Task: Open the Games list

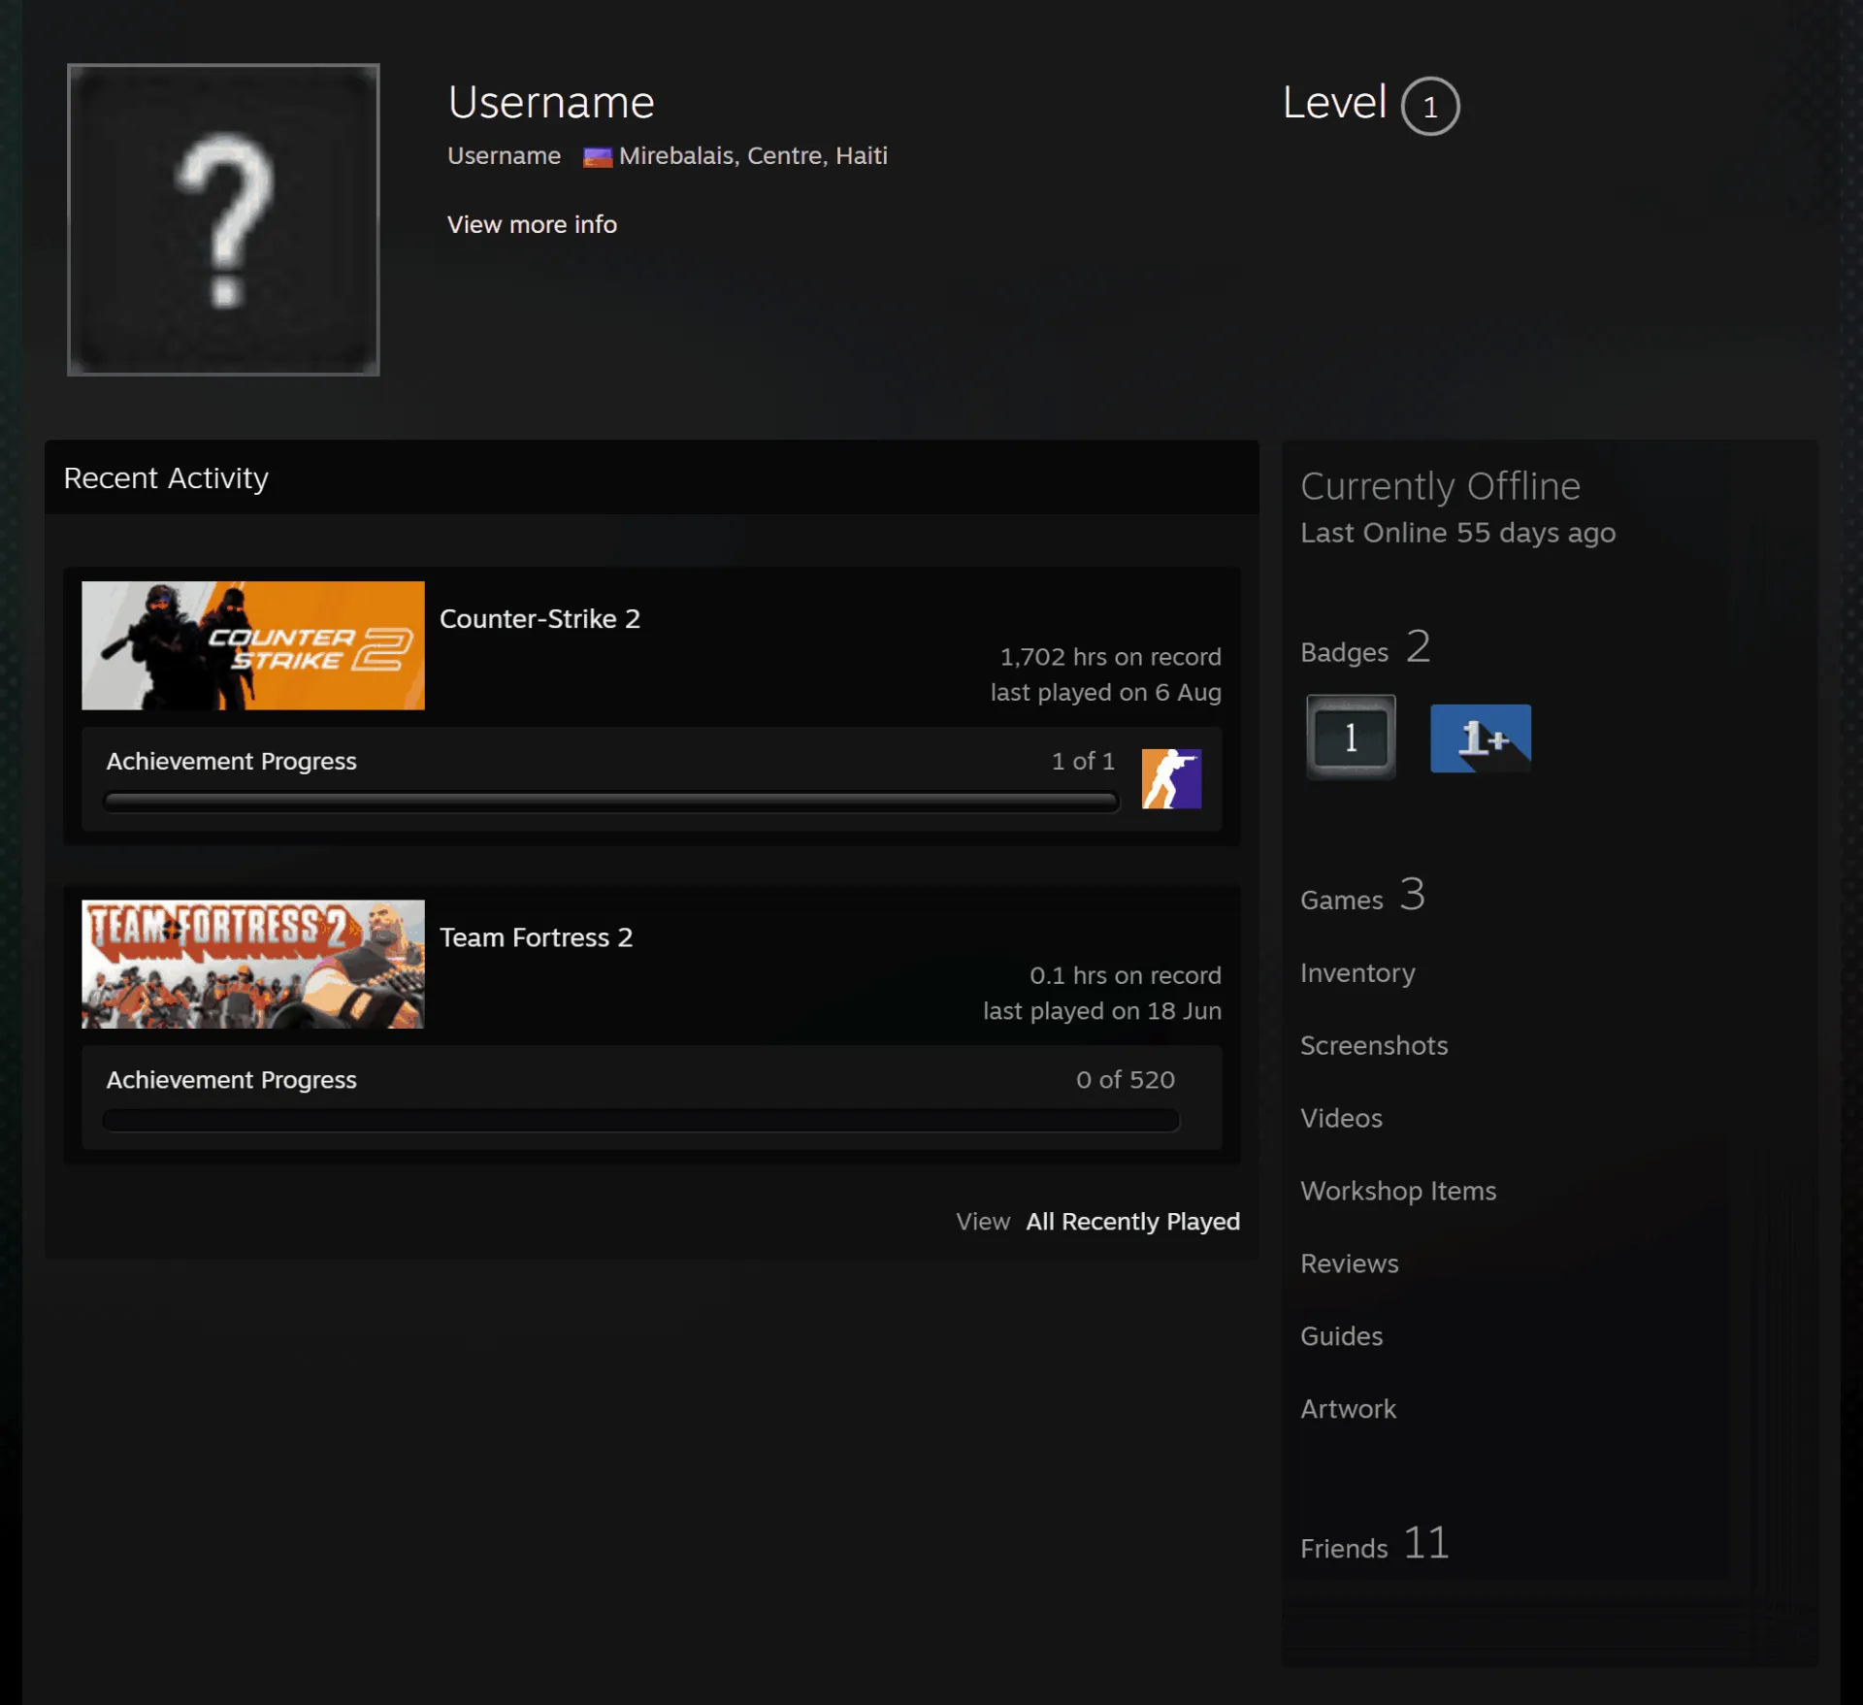Action: click(x=1362, y=895)
